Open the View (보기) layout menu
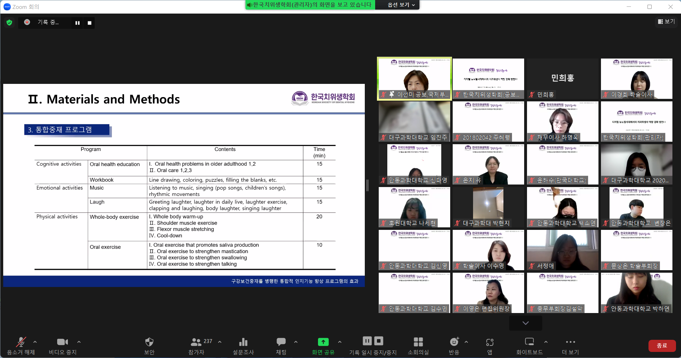This screenshot has width=681, height=358. click(x=666, y=21)
